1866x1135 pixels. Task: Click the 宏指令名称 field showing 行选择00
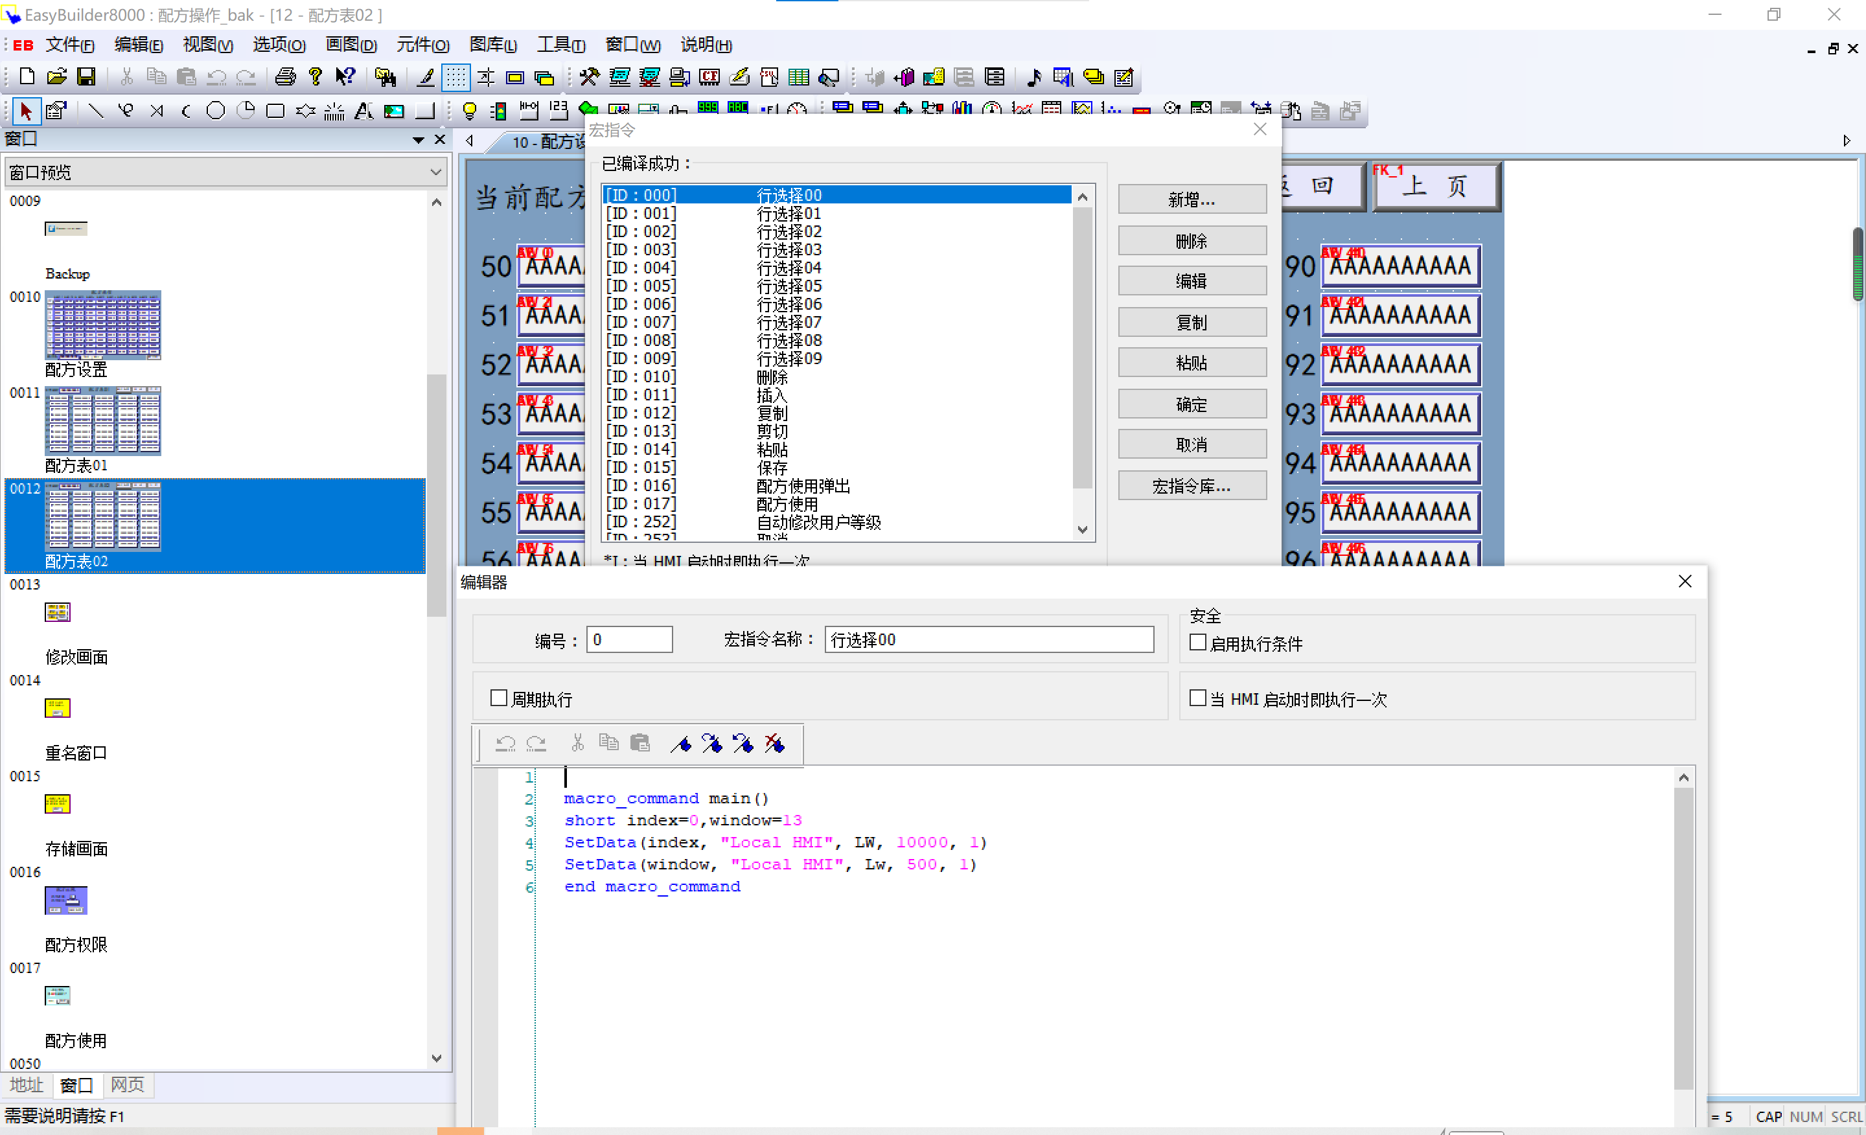(x=989, y=639)
